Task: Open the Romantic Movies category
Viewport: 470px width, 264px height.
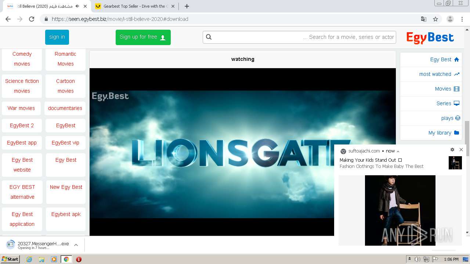Action: pos(65,59)
